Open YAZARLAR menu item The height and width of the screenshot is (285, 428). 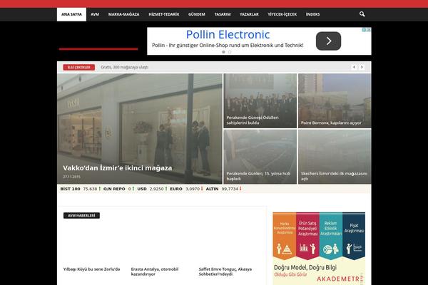coord(249,14)
